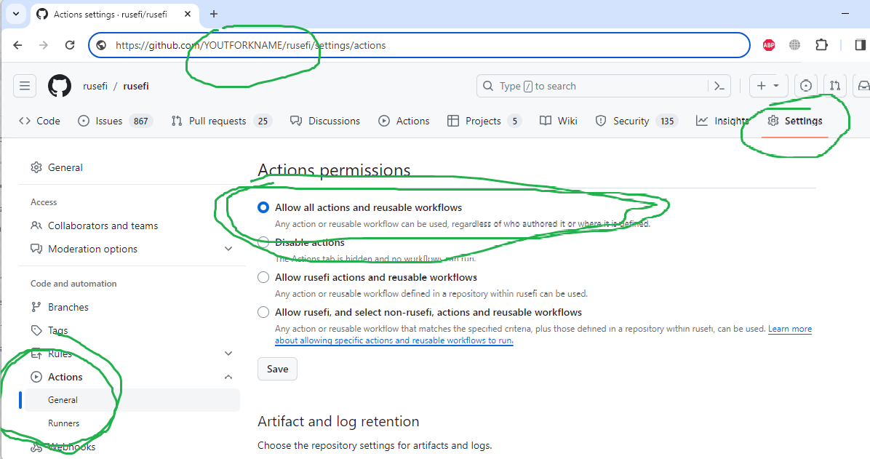Viewport: 870px width, 459px height.
Task: Select the Disable actions radio option
Action: click(x=263, y=242)
